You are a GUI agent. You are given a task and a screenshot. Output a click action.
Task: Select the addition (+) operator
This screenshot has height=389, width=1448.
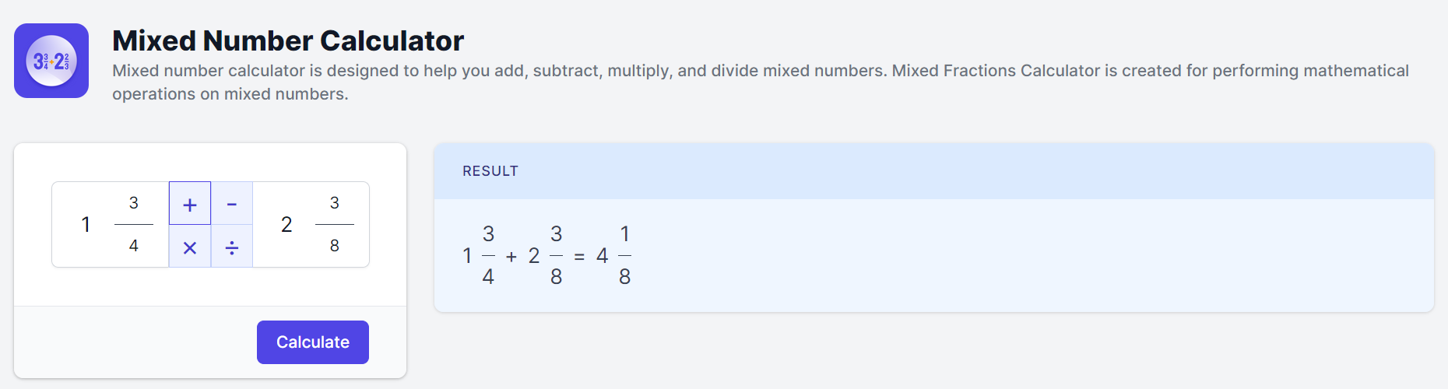click(x=190, y=204)
